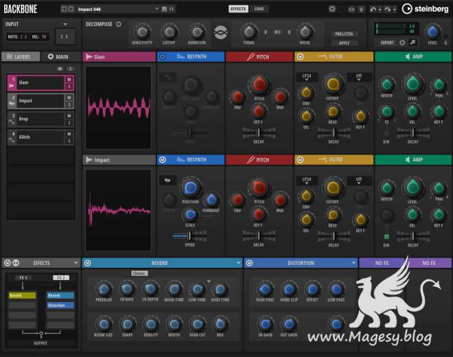
Task: Toggle the Decompose circle switch
Action: [119, 24]
